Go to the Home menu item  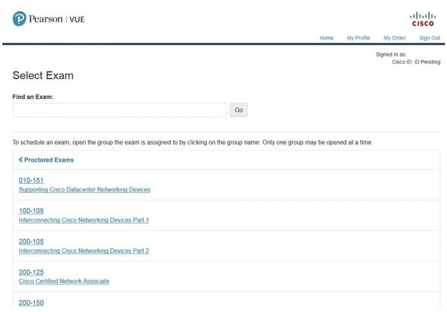point(326,38)
